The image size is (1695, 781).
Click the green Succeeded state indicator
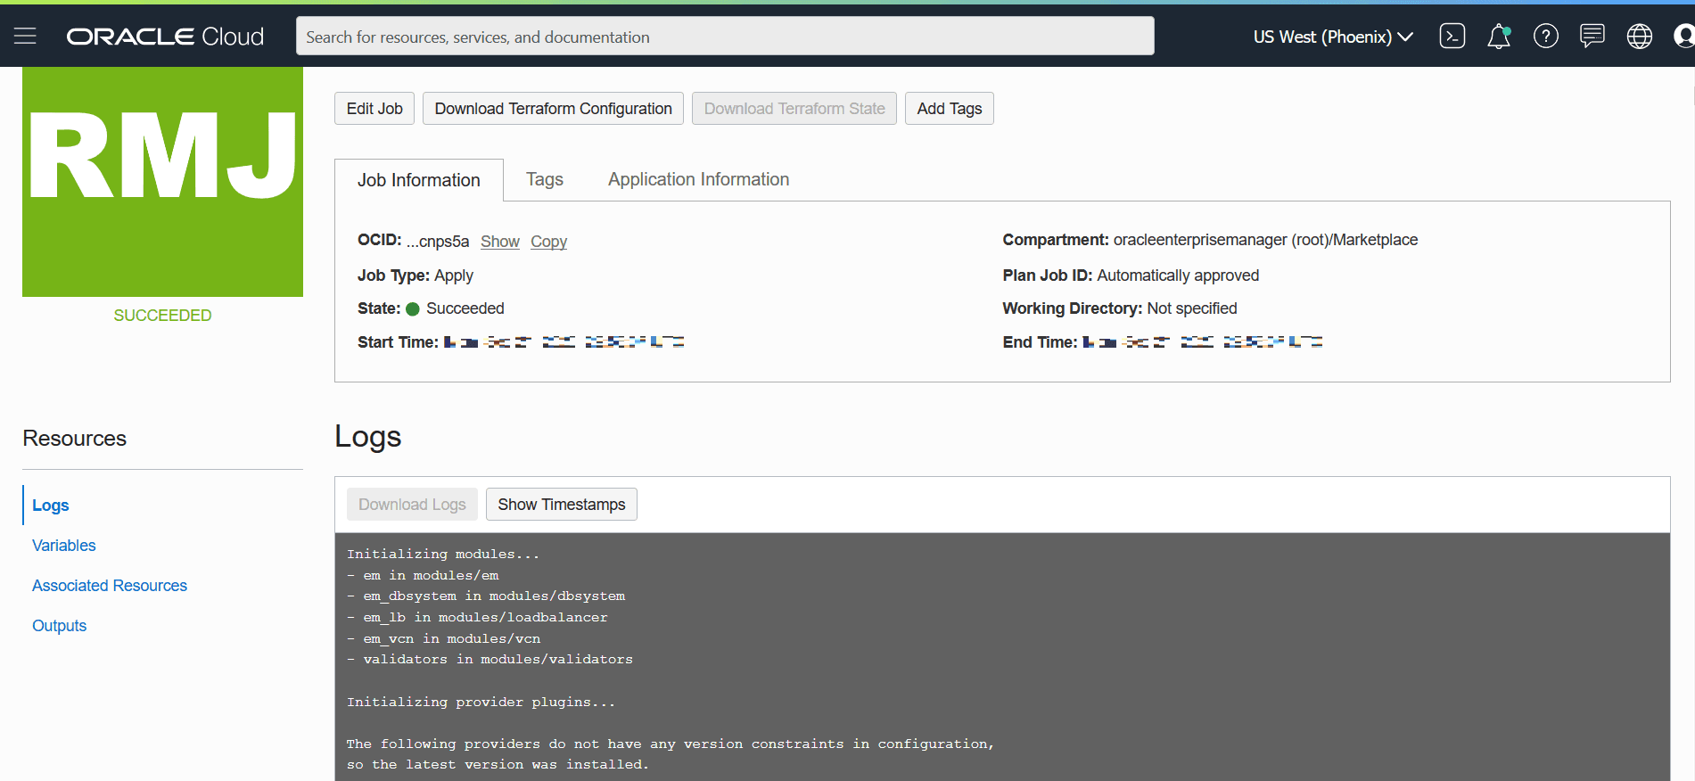(x=413, y=309)
